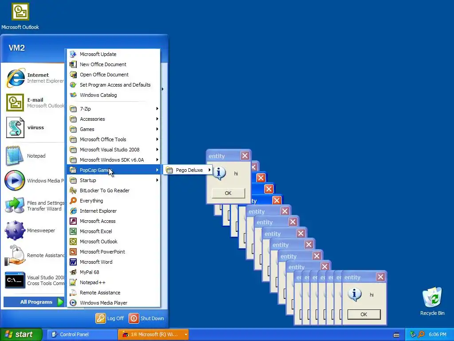Launch Internet Explorer from pinned Internet item
Viewport: 454px width, 341px height.
(x=34, y=78)
